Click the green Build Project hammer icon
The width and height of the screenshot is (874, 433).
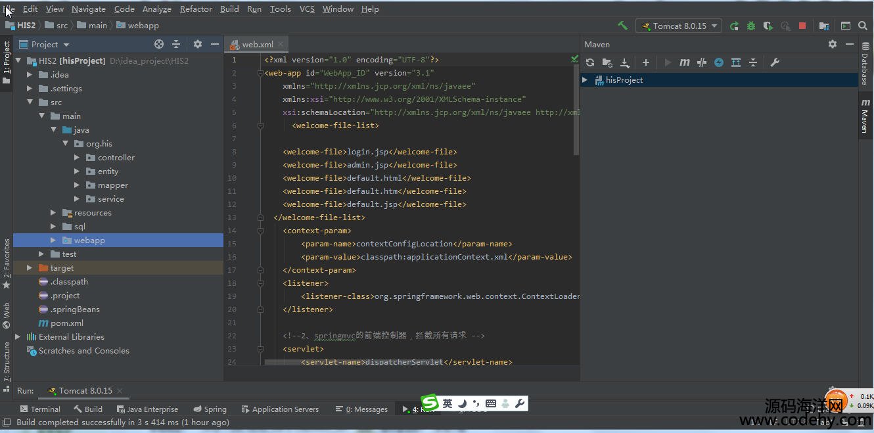pyautogui.click(x=622, y=26)
